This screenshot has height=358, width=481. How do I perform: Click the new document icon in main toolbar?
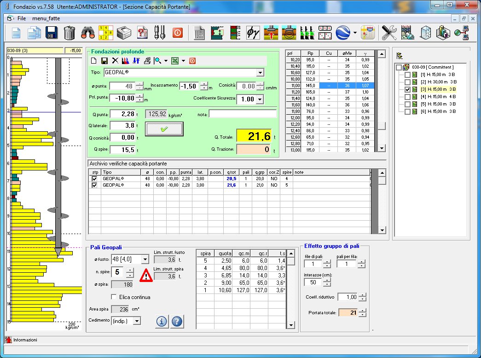(x=16, y=33)
